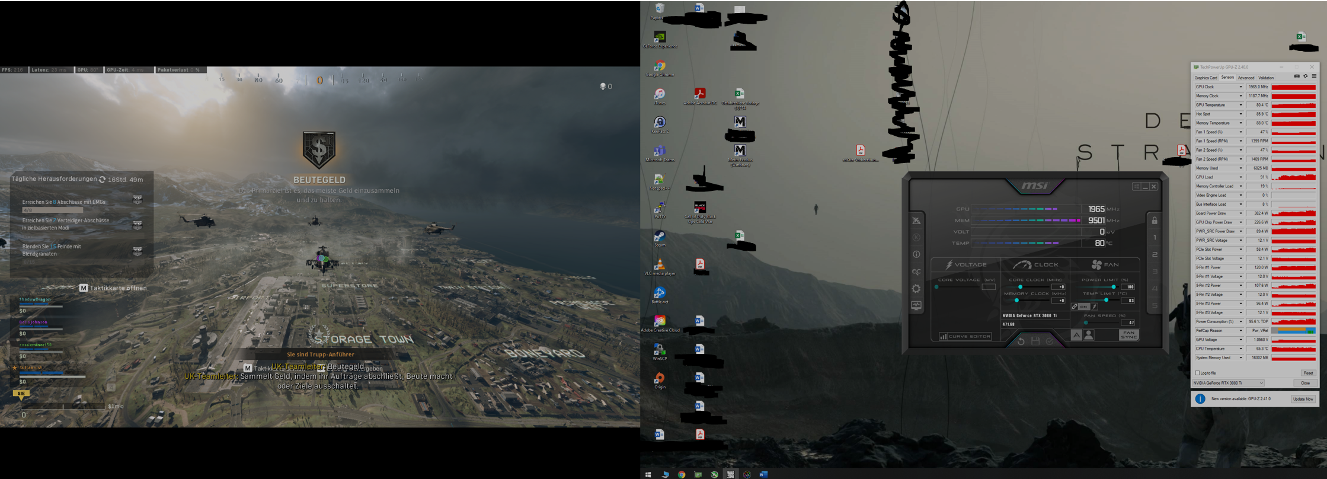
Task: Click the Reset button in GPU-Z
Action: pos(1308,373)
